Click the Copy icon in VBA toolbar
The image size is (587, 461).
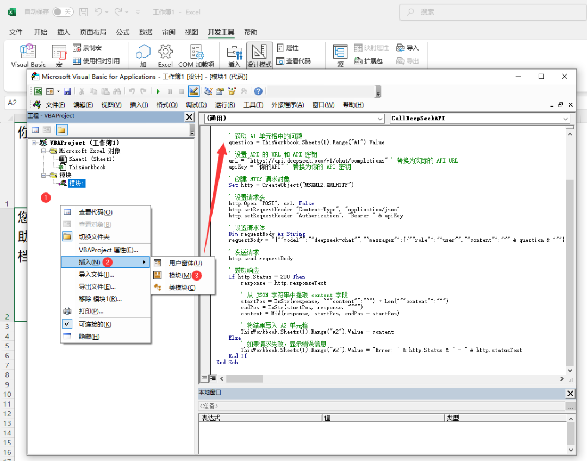[93, 91]
